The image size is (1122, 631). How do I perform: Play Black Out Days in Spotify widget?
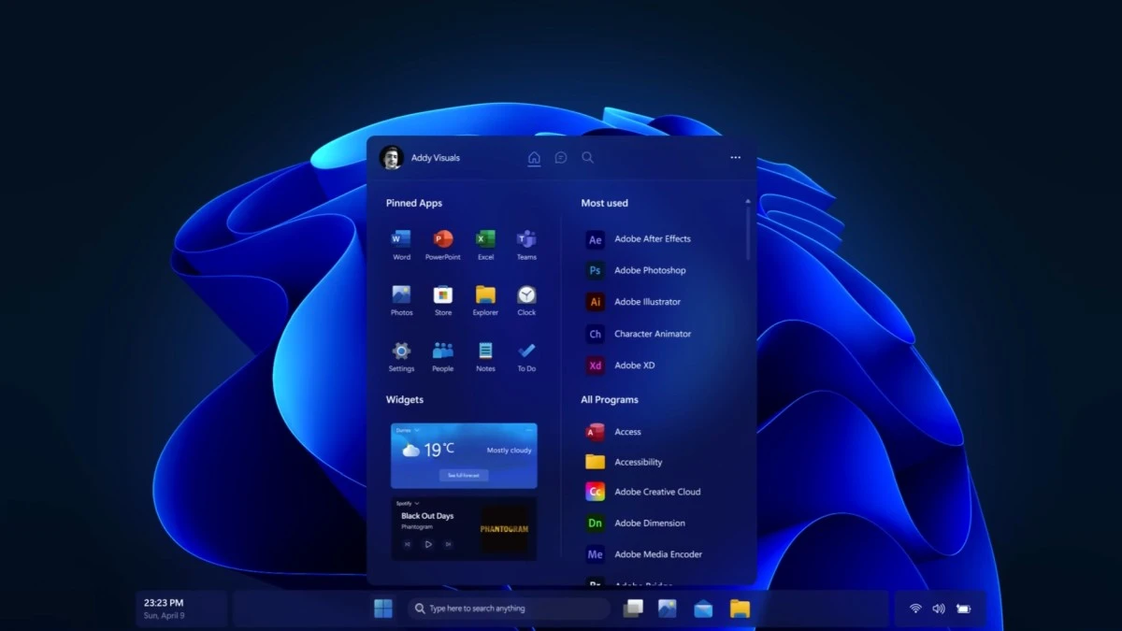(x=428, y=544)
